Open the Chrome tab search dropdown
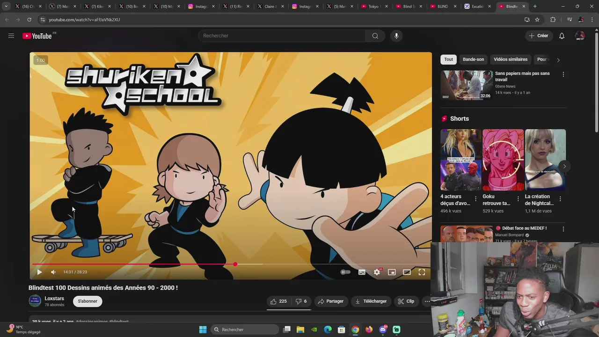The image size is (599, 337). (x=6, y=7)
